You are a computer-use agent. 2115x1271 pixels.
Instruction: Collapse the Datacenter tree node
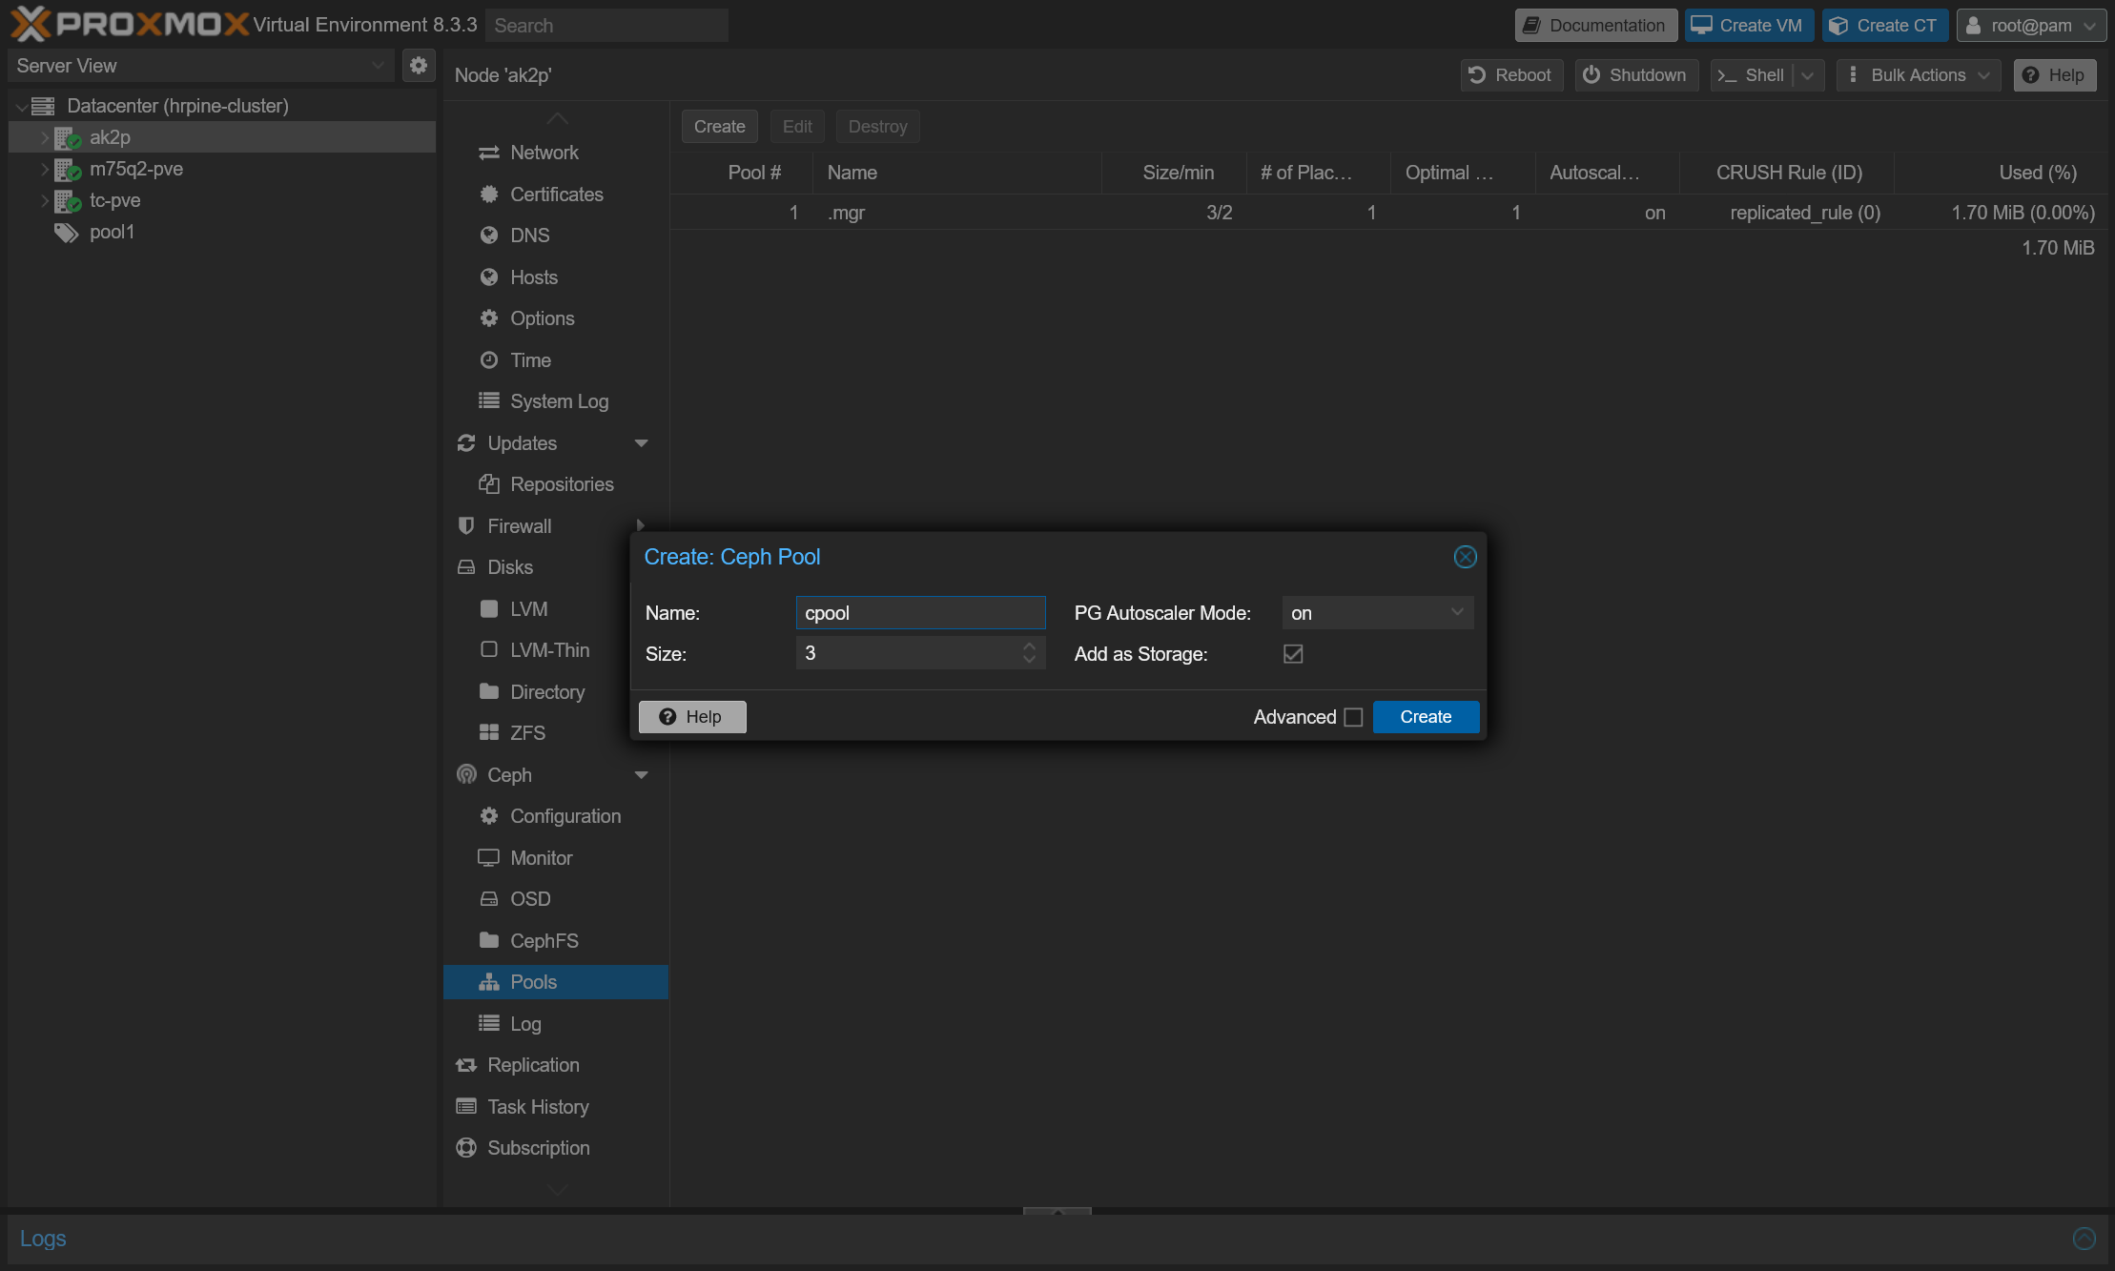[21, 107]
